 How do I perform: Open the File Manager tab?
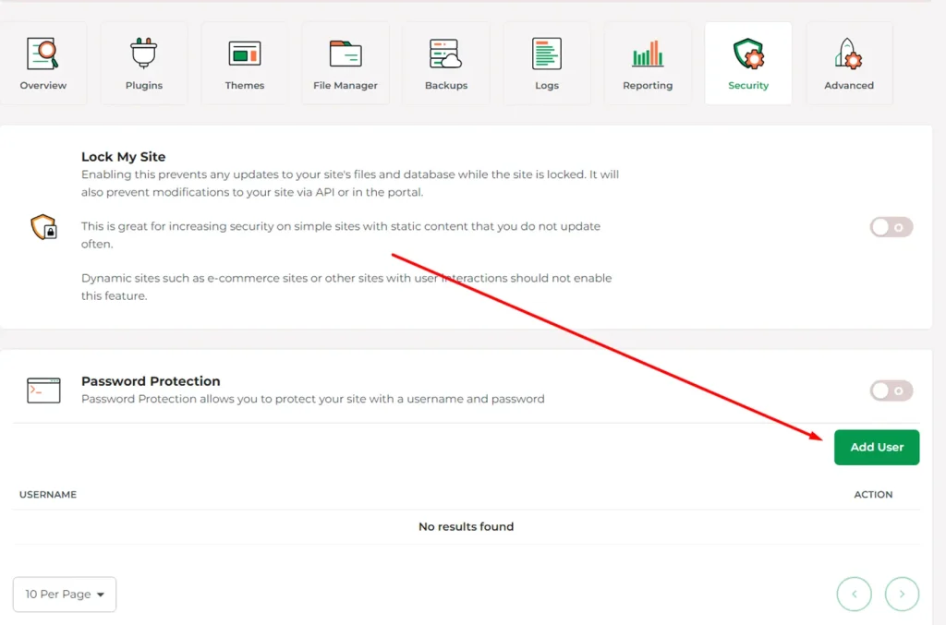click(346, 64)
